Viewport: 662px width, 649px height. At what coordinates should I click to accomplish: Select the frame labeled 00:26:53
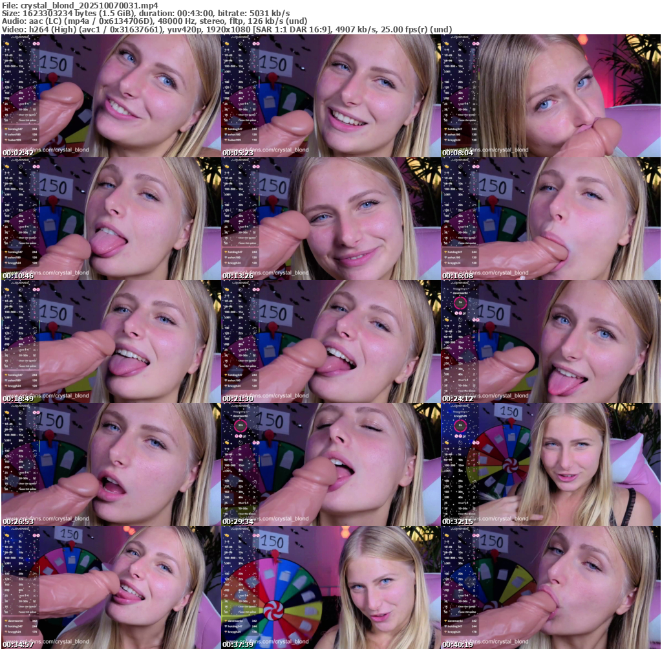tap(111, 465)
